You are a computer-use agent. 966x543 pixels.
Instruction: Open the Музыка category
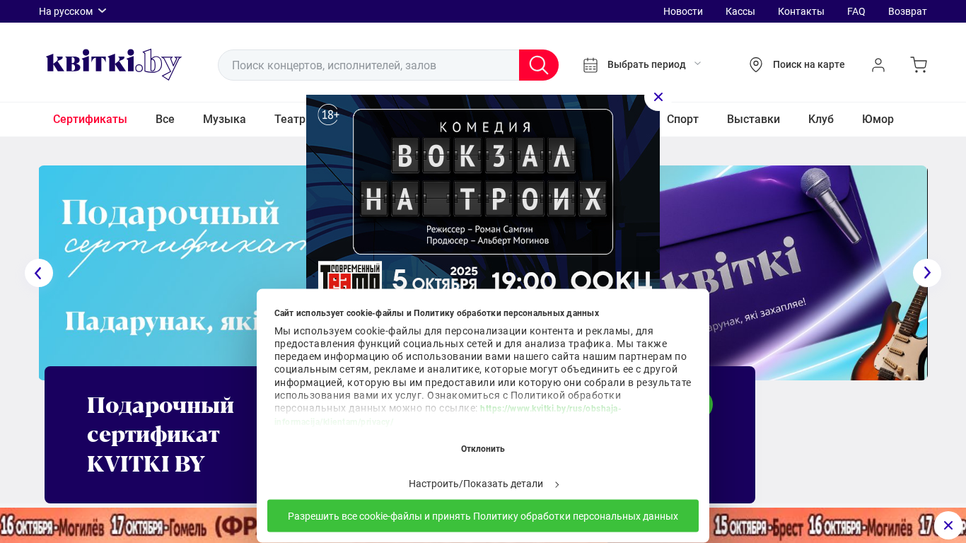[224, 119]
